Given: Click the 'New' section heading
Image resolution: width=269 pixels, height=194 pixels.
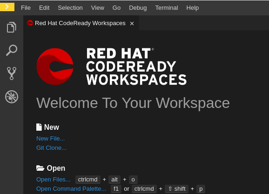Looking at the screenshot, I should [x=52, y=127].
